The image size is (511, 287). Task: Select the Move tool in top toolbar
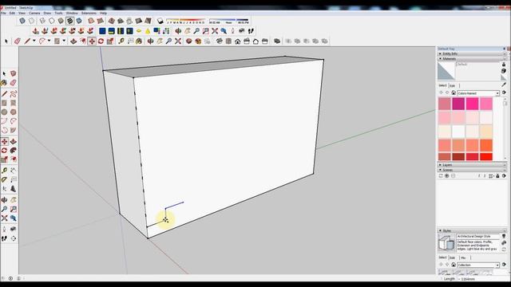(92, 41)
